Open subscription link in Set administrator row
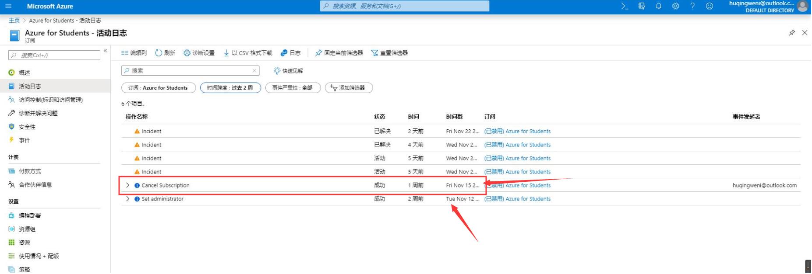The image size is (812, 274). click(517, 199)
